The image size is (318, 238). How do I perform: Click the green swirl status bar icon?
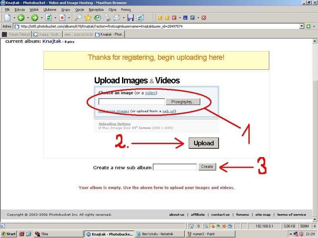tap(218, 226)
